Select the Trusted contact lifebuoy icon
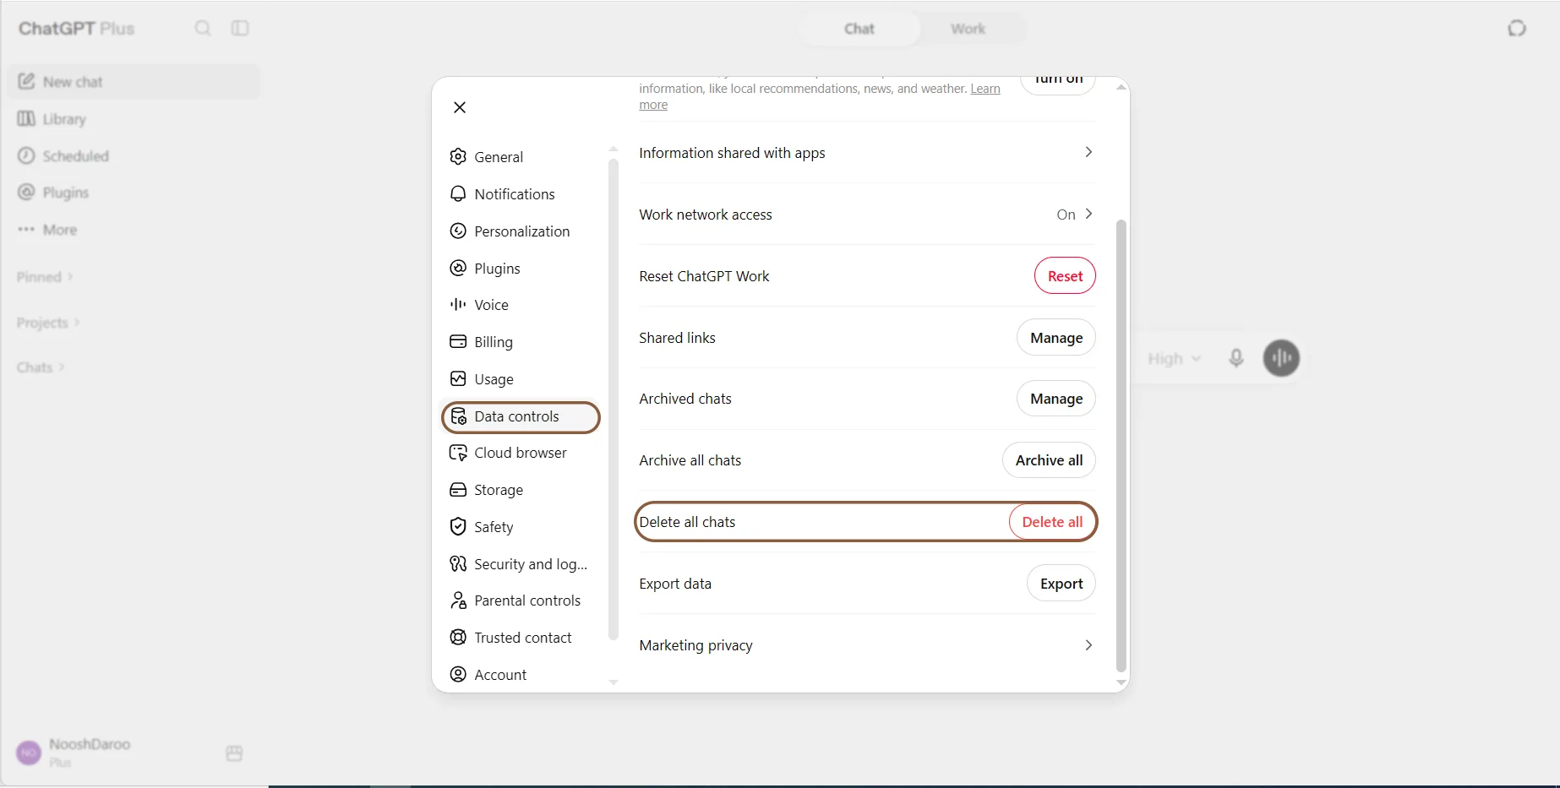Screen dimensions: 1560x788 pos(458,638)
